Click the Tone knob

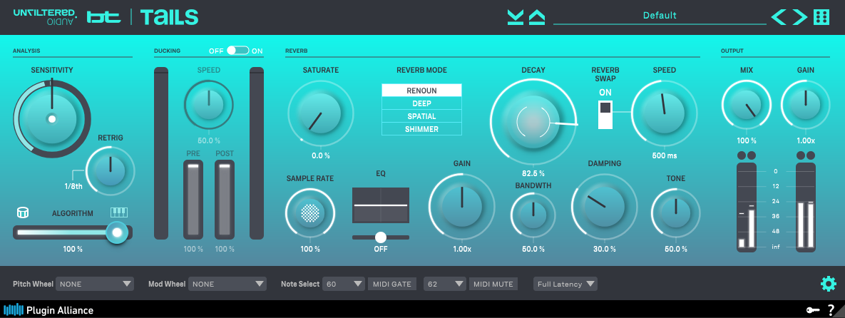[676, 213]
